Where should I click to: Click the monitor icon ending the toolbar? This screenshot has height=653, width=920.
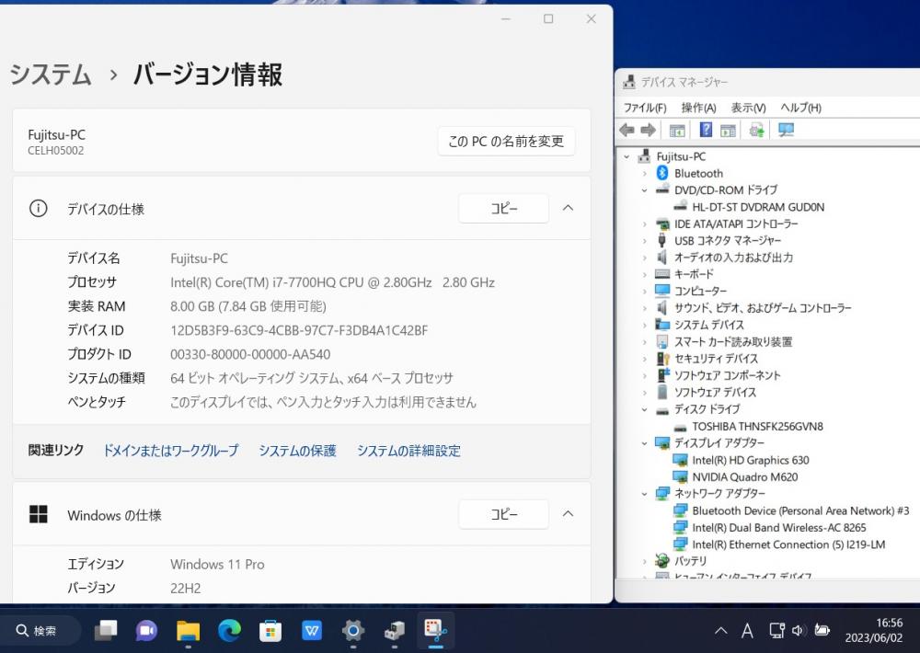[x=787, y=130]
